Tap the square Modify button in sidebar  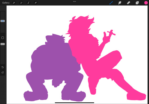tap(2, 38)
